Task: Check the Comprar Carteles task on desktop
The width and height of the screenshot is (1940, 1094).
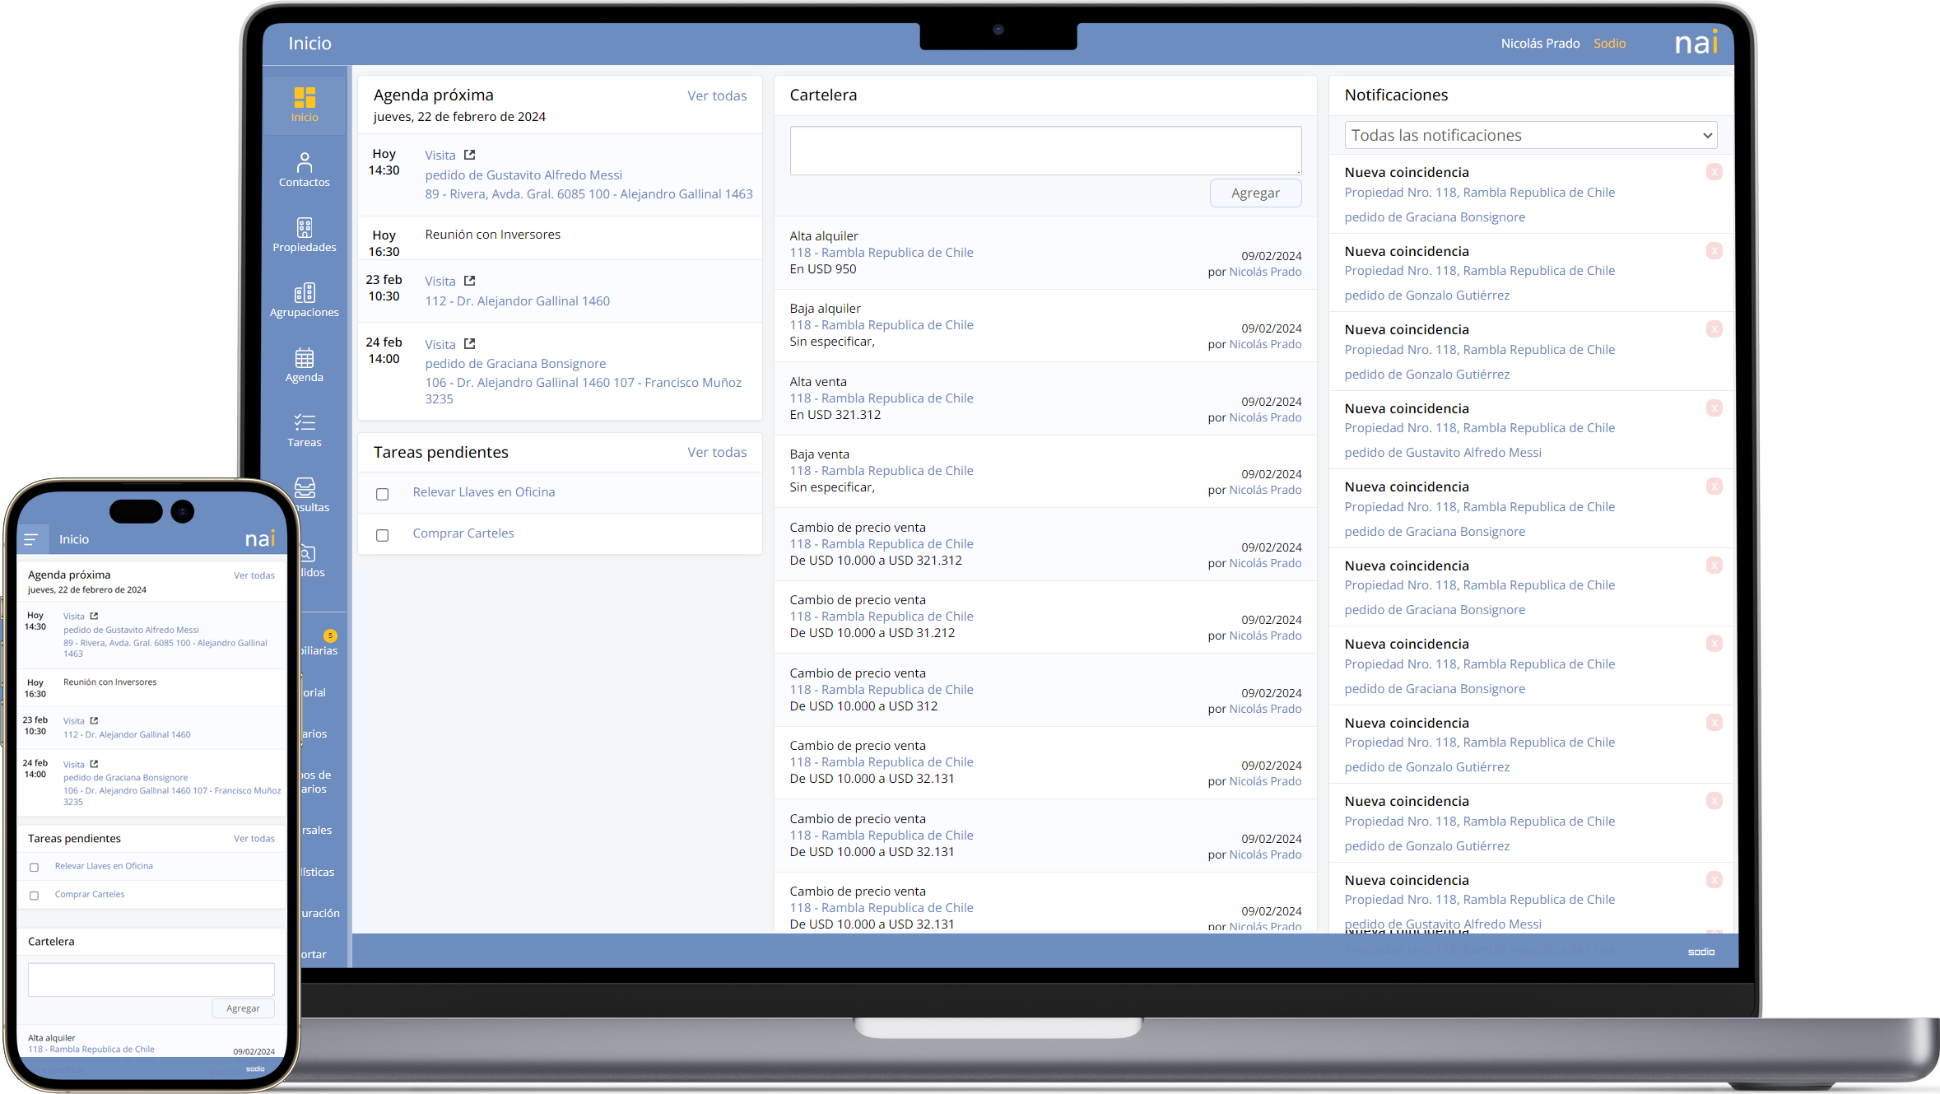Action: pyautogui.click(x=382, y=535)
